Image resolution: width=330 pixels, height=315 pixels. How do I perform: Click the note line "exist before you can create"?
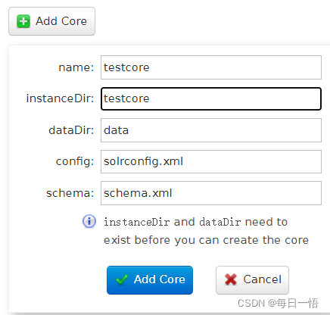[182, 240]
